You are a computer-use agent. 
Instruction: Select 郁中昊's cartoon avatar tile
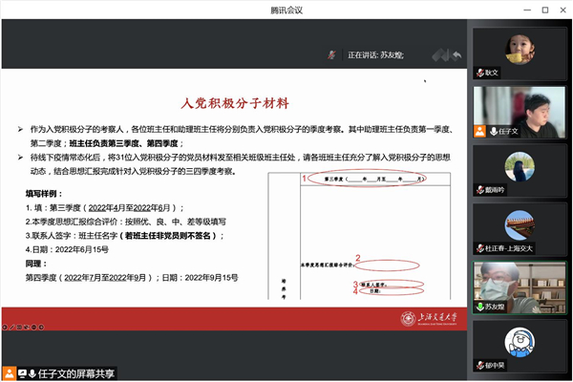point(516,345)
